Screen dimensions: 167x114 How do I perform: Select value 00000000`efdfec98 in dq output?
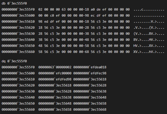click(90, 73)
